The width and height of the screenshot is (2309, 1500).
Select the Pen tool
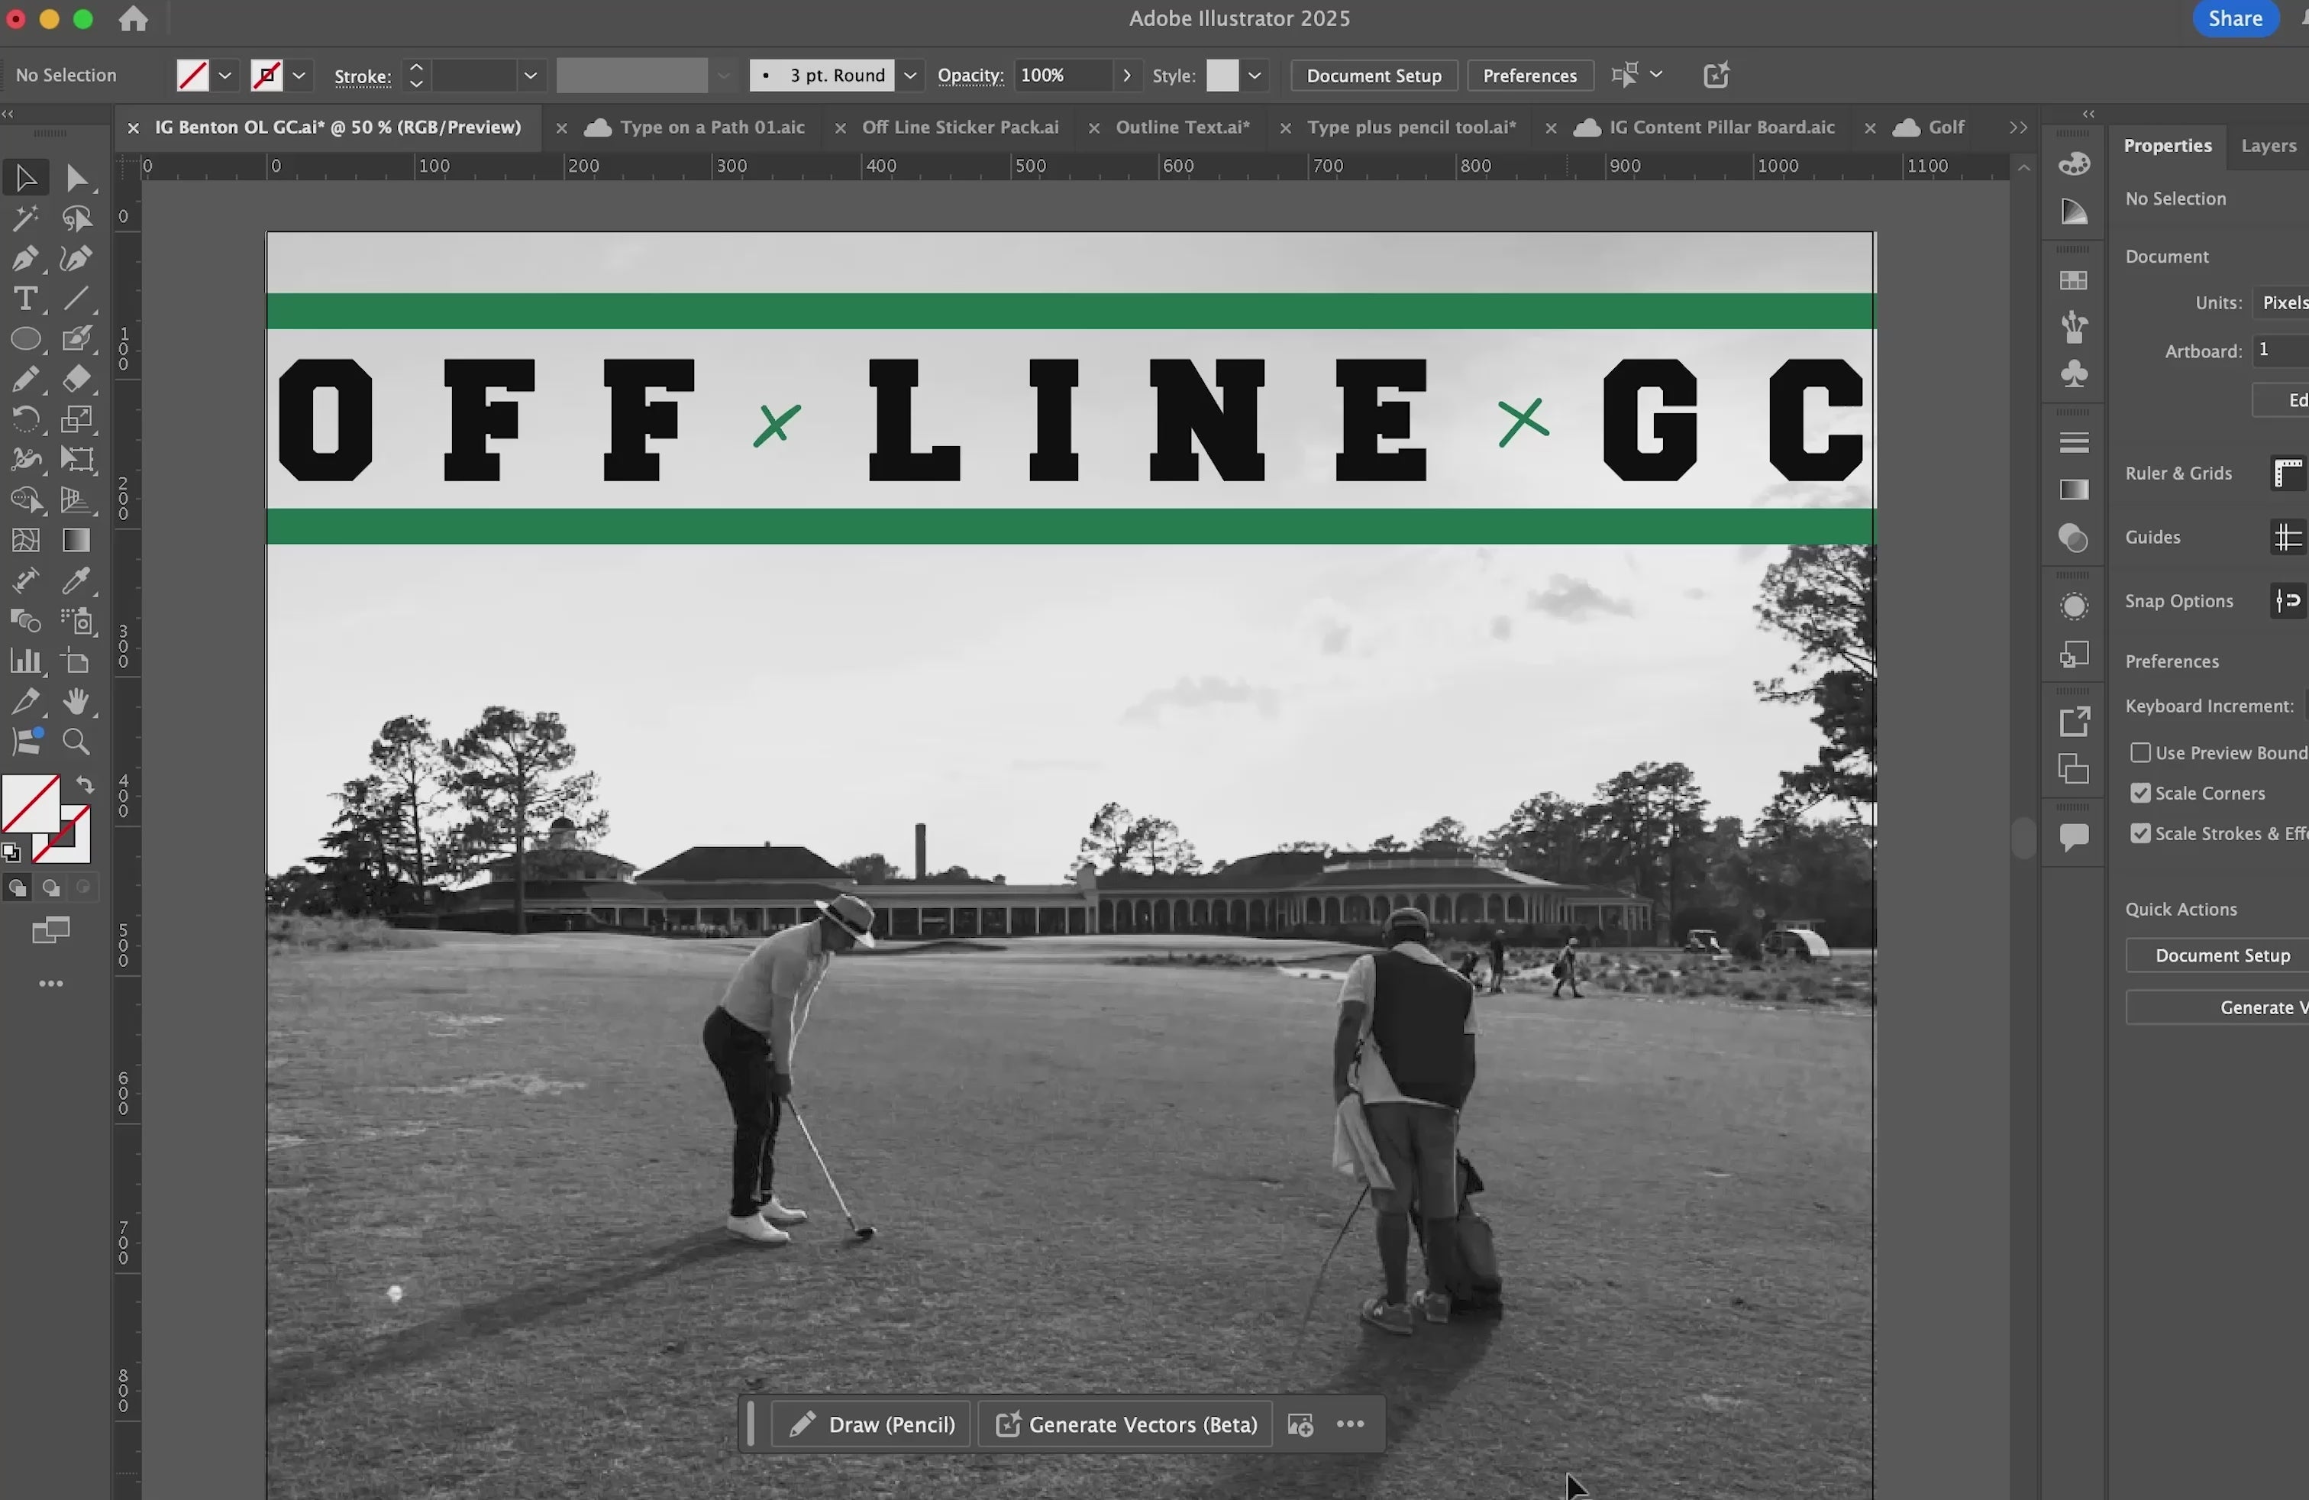click(25, 259)
